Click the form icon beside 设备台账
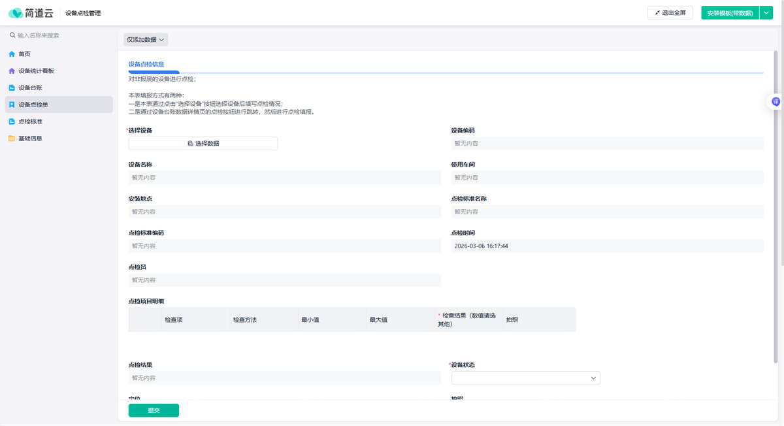 [12, 88]
